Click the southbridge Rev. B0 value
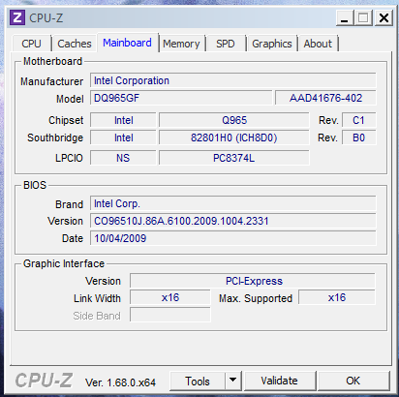 [359, 137]
